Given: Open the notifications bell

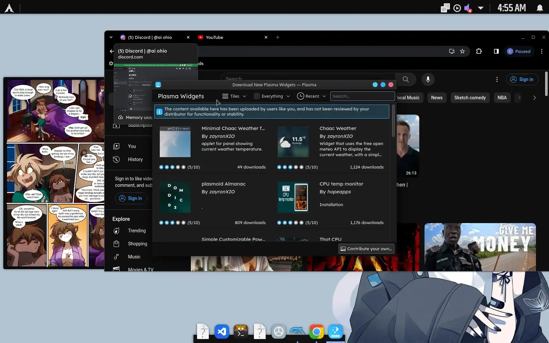Looking at the screenshot, I should tap(540, 8).
